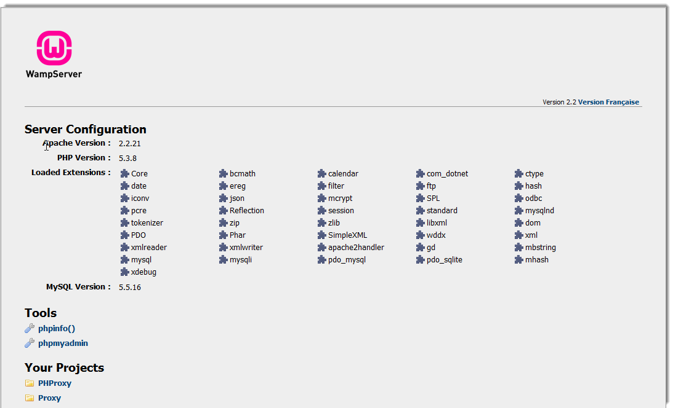Click the dom extension name
673x408 pixels.
coord(533,222)
